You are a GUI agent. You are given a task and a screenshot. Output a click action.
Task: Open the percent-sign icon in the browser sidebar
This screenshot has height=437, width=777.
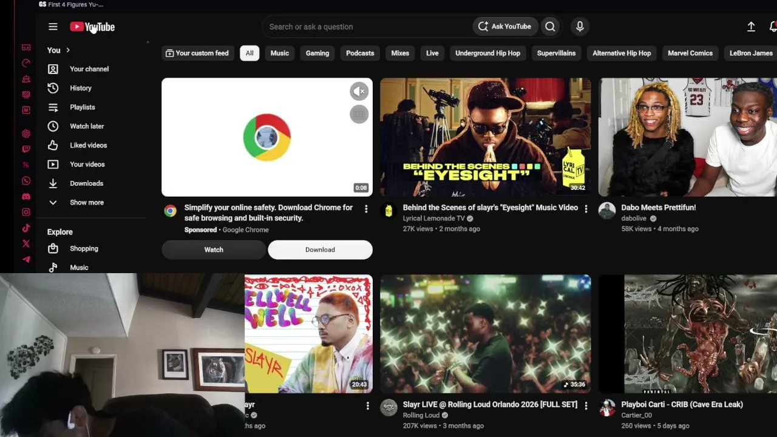point(26,165)
